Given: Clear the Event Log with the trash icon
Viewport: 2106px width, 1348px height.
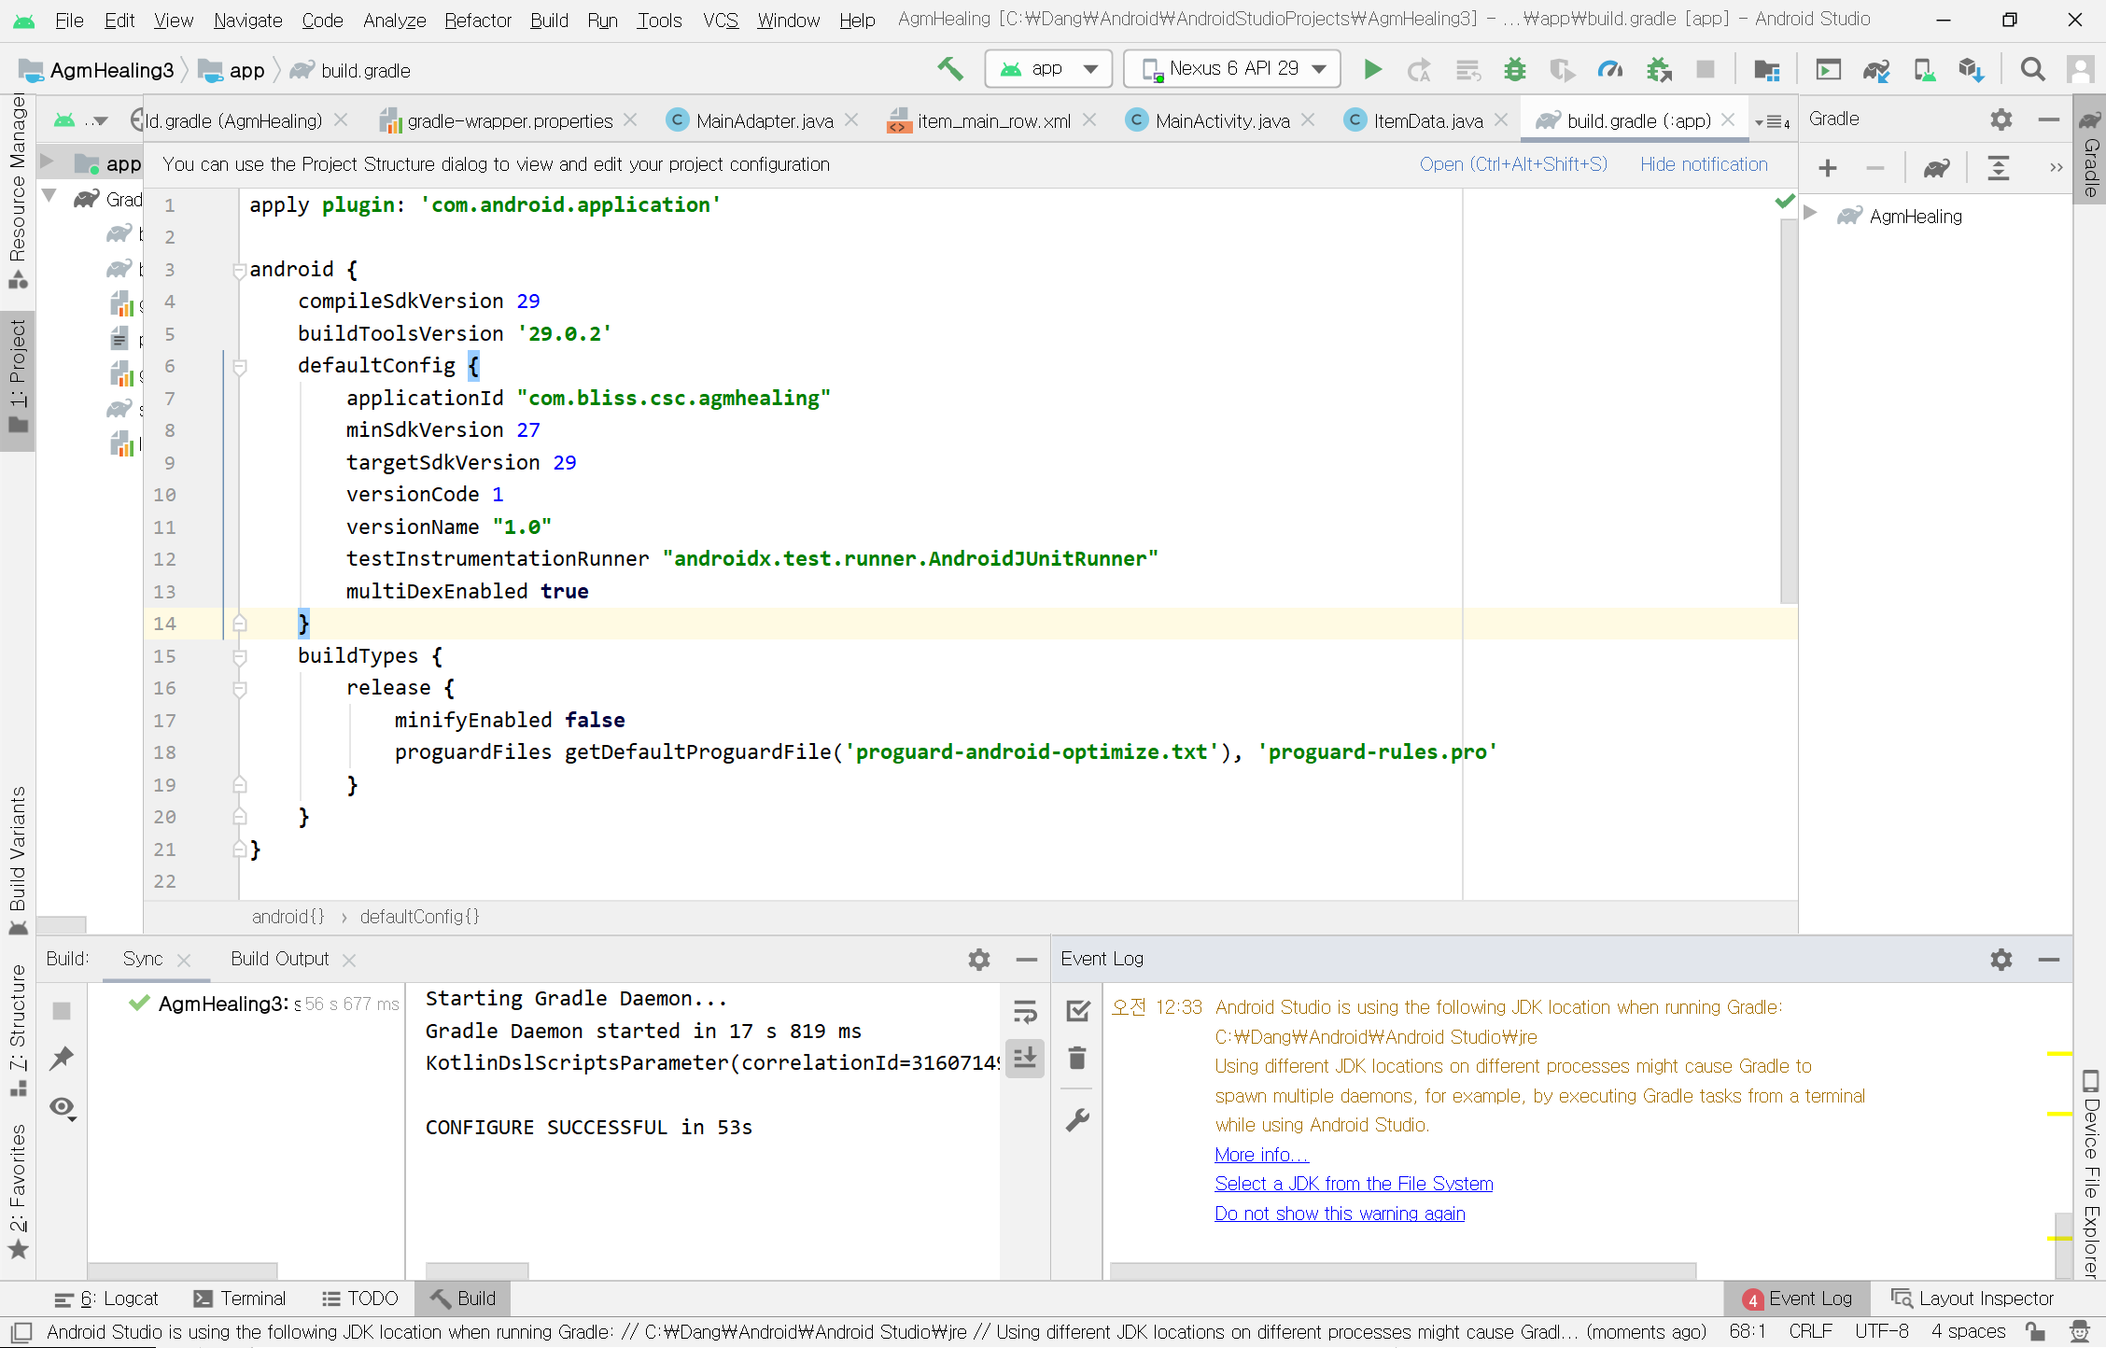Looking at the screenshot, I should 1077,1059.
